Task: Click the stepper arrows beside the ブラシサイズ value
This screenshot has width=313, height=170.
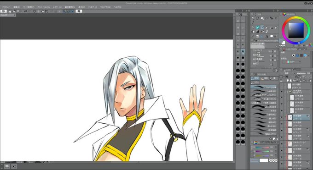Action: 273,51
